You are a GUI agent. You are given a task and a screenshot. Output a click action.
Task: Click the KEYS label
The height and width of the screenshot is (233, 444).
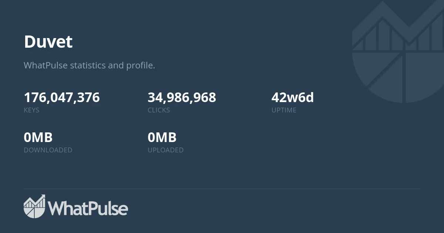[31, 110]
